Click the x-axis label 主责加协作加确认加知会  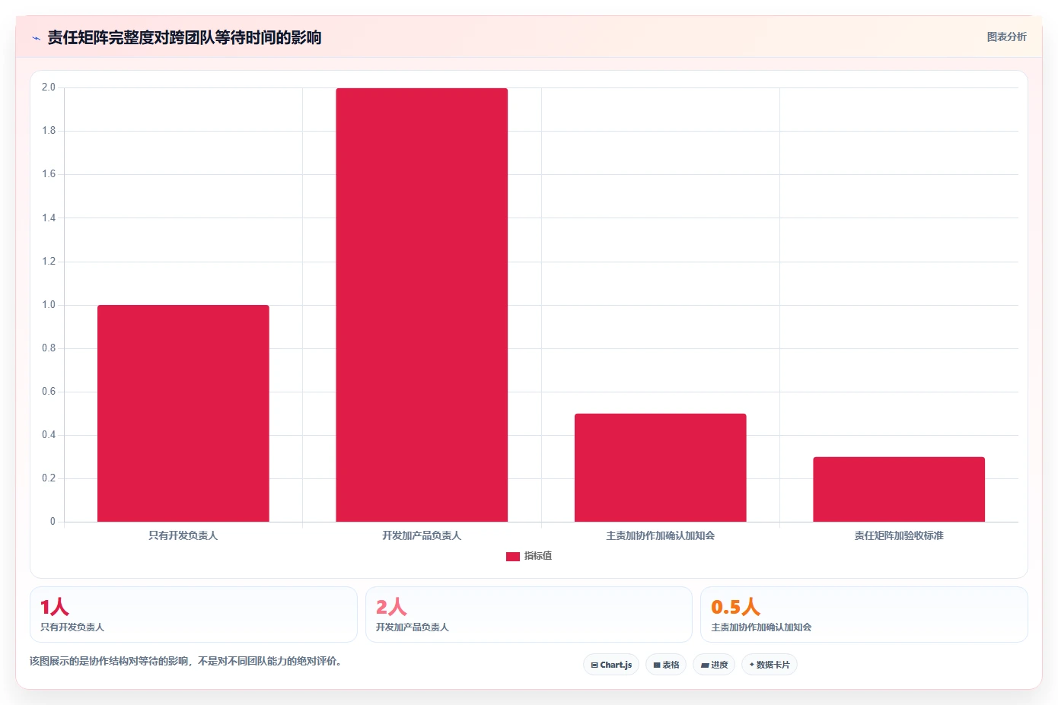[x=661, y=535]
